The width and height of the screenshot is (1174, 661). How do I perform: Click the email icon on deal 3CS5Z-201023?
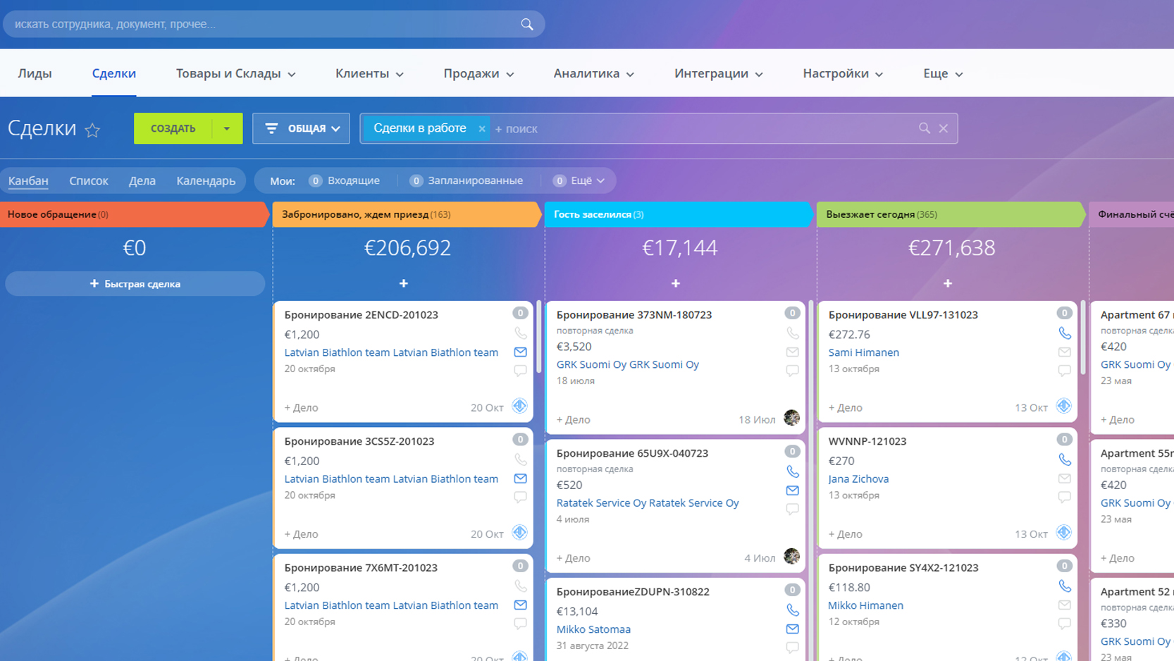(x=520, y=478)
